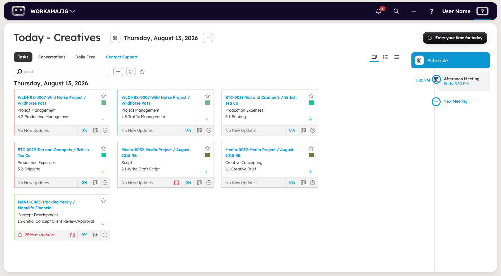Open board icon on 5.2-Shipping card
Screen dimensions: 501x276
tap(96, 183)
